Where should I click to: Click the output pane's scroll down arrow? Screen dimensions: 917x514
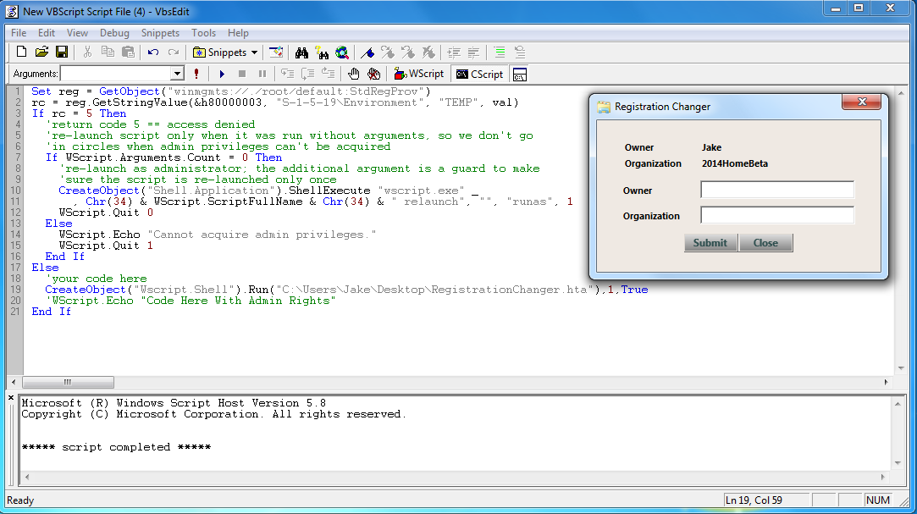(x=898, y=463)
